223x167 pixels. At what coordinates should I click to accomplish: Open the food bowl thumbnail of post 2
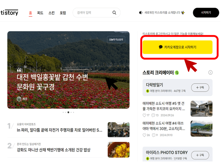coord(119,150)
